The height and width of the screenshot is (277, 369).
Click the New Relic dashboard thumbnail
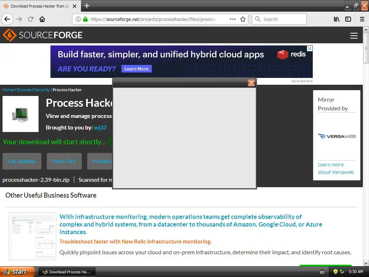32,236
